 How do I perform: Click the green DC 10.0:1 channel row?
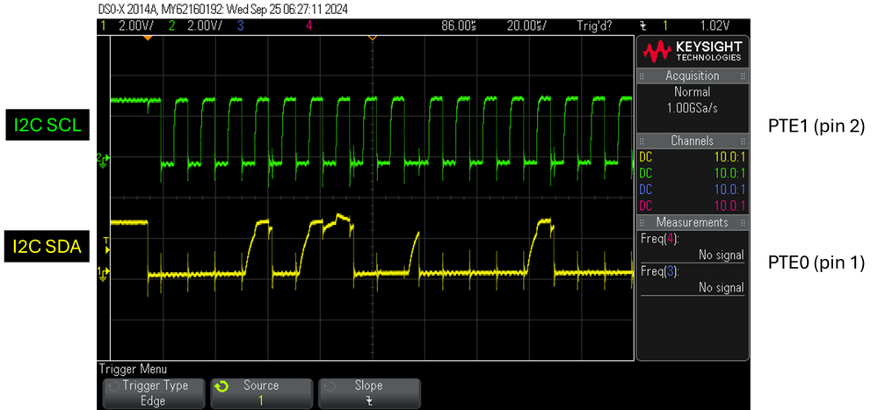692,173
